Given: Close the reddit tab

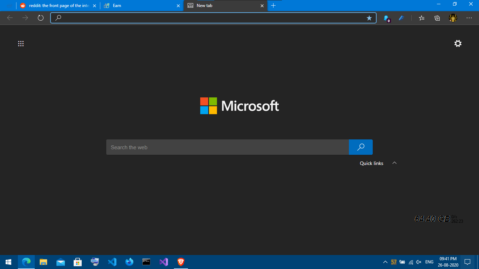Looking at the screenshot, I should pos(94,6).
